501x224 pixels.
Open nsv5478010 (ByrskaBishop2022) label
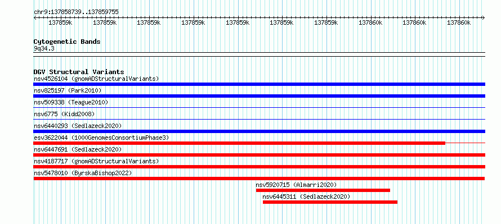pyautogui.click(x=83, y=173)
